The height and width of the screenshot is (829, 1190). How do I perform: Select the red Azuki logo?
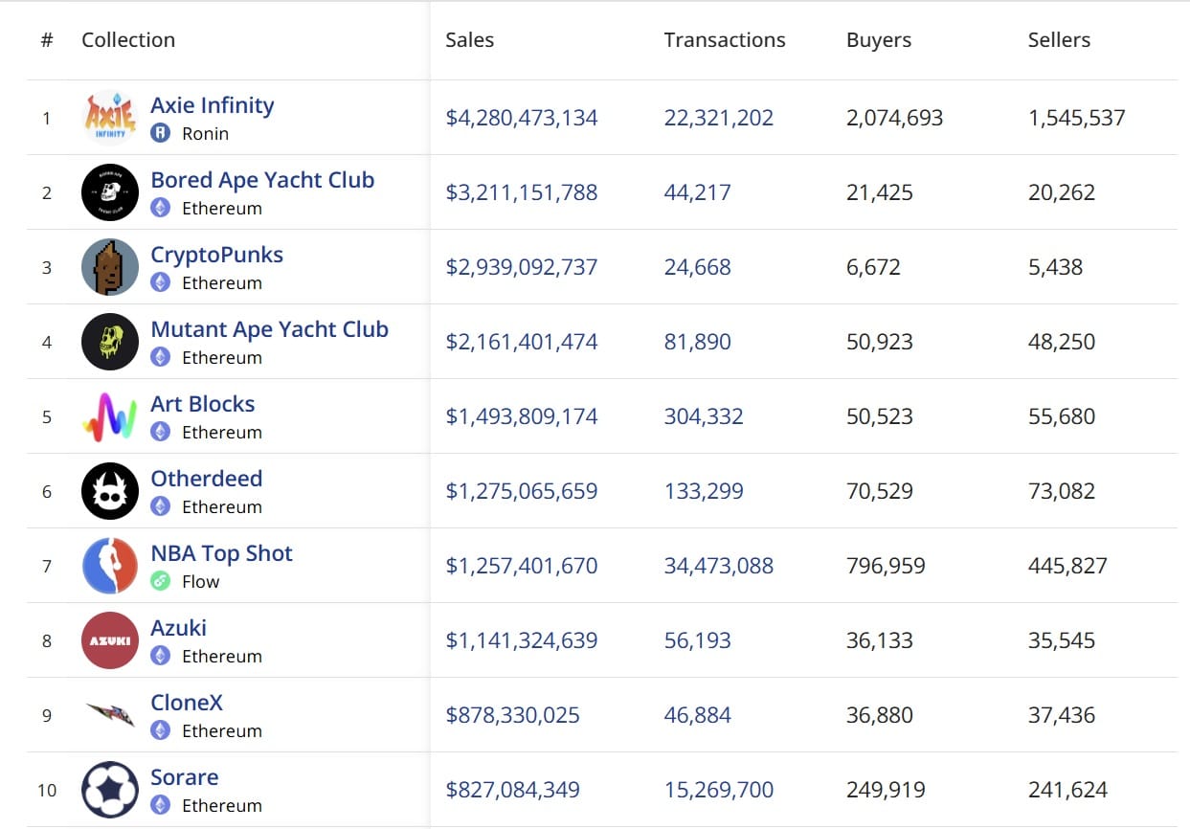click(x=110, y=640)
